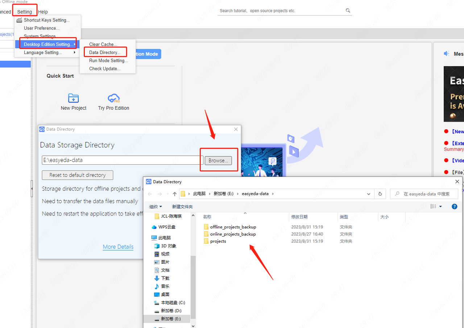Click the chevron after 此电脑 in breadcrumb
Image resolution: width=464 pixels, height=328 pixels.
pos(210,194)
